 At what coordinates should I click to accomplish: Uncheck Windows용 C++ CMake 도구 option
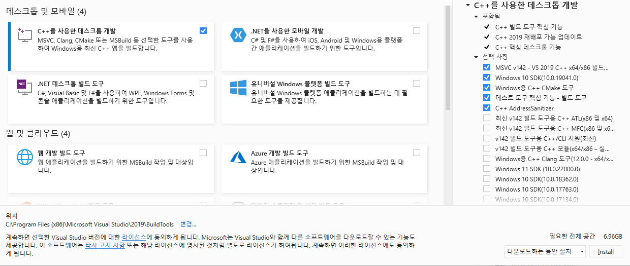[x=487, y=88]
